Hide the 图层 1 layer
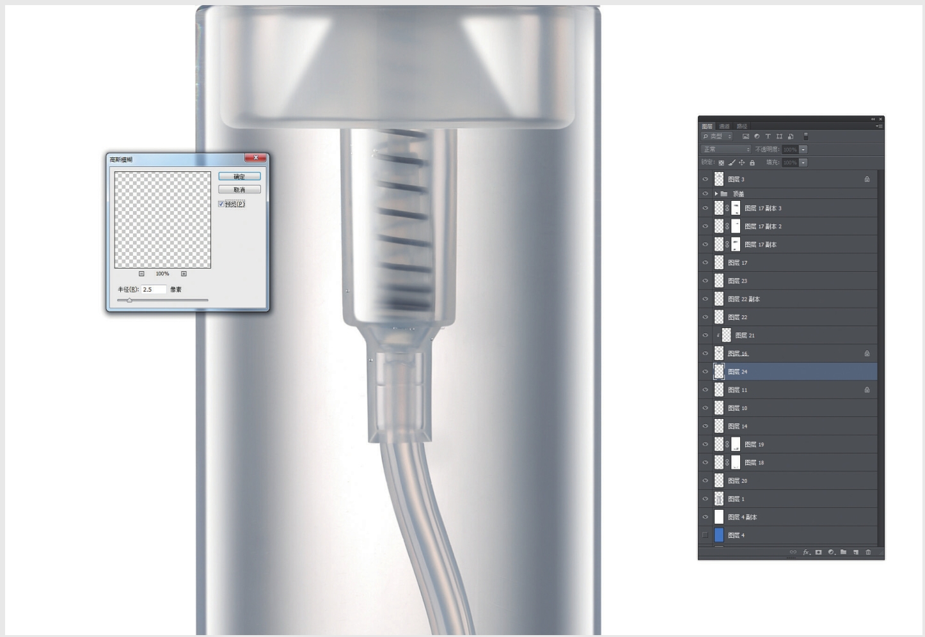 (x=706, y=499)
